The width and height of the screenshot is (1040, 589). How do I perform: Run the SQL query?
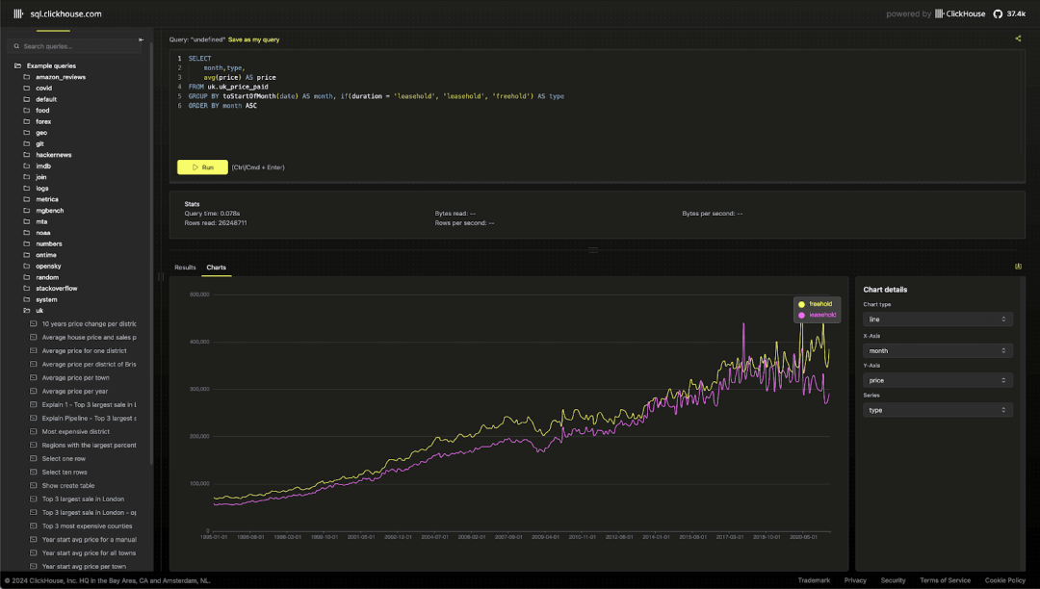click(202, 166)
